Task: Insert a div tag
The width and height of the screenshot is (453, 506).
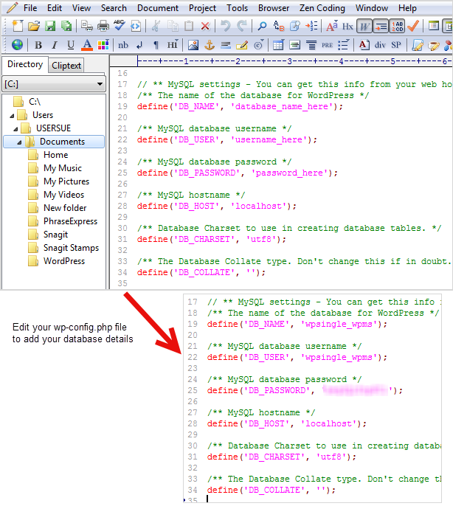Action: [x=380, y=45]
